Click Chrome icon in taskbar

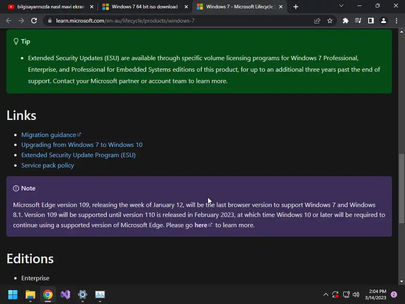[x=48, y=294]
